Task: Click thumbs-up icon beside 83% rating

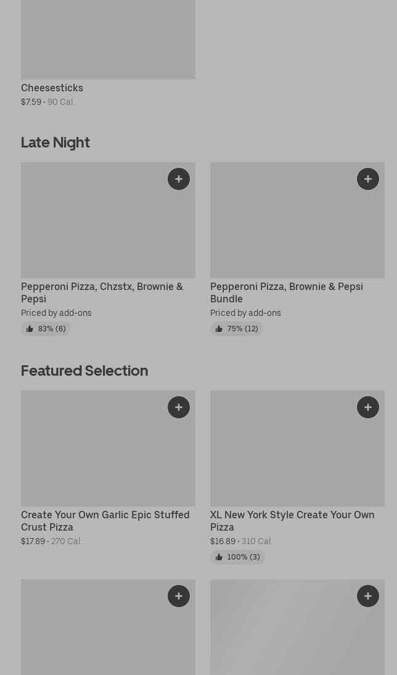Action: tap(30, 329)
